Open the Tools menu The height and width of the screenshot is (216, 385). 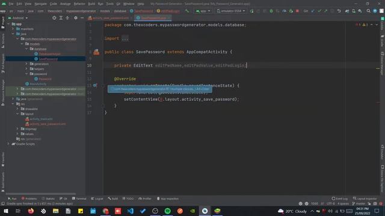tap(109, 4)
